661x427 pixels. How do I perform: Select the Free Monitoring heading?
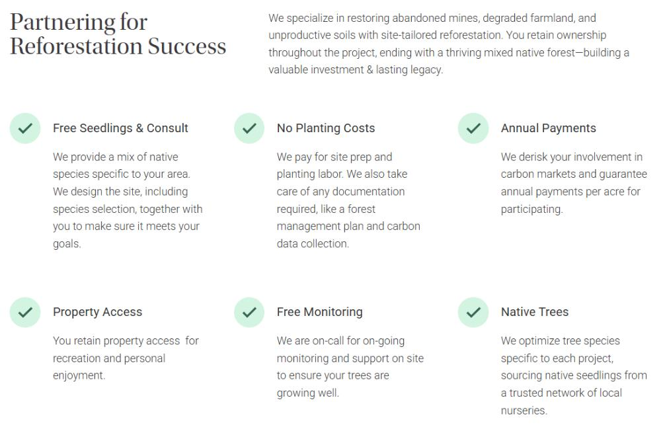[320, 312]
